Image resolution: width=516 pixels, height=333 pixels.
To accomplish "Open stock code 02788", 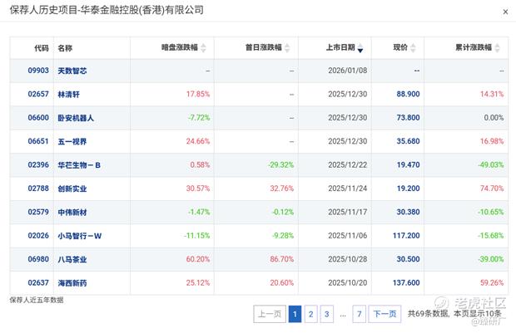I will pyautogui.click(x=38, y=189).
